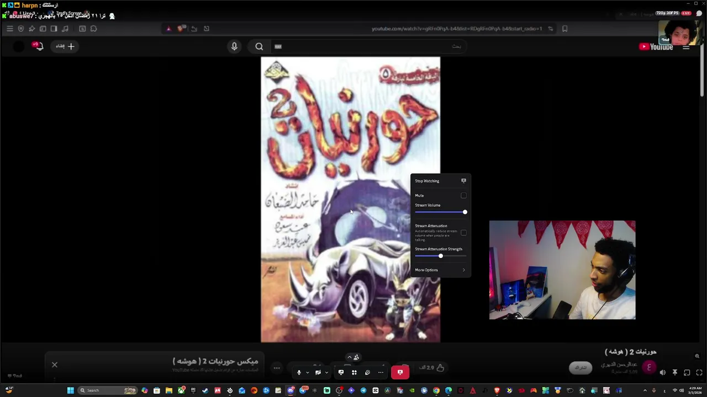Click the subscribe button next to the channel
Screen dimensions: 707x397
[x=581, y=368]
